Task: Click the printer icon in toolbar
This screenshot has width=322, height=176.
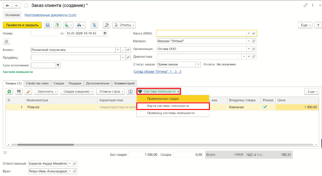Action: (80, 25)
